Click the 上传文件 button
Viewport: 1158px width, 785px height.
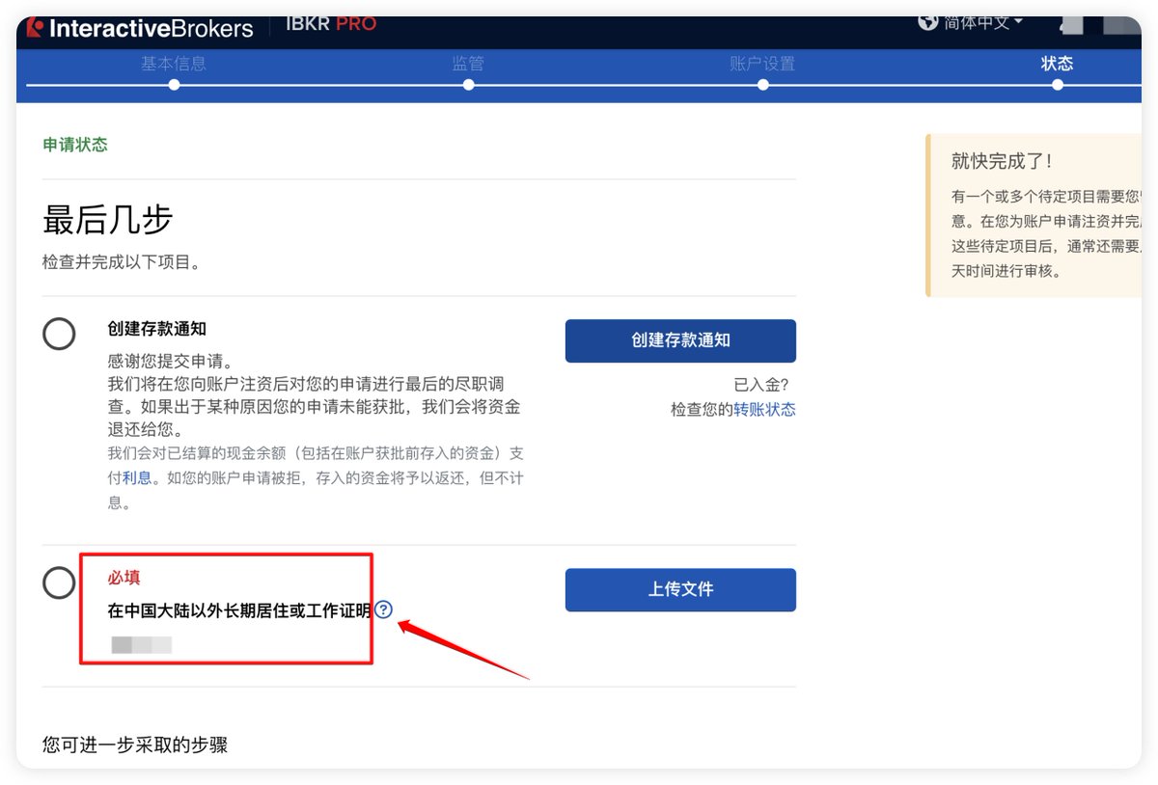point(680,589)
